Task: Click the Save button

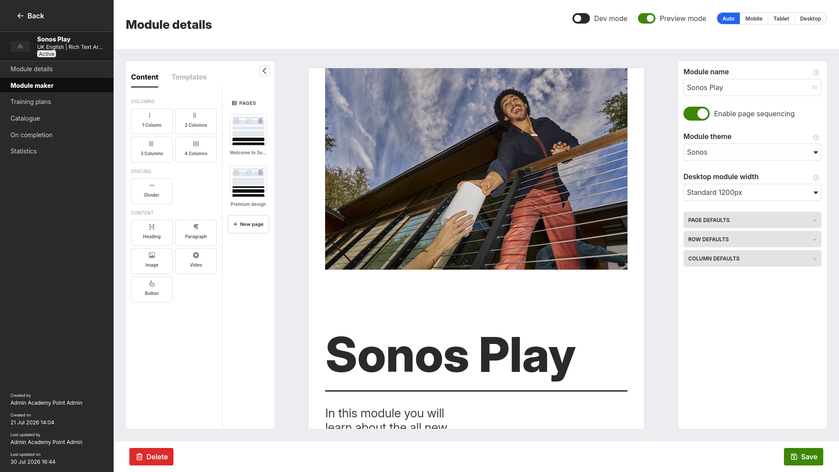Action: tap(803, 457)
